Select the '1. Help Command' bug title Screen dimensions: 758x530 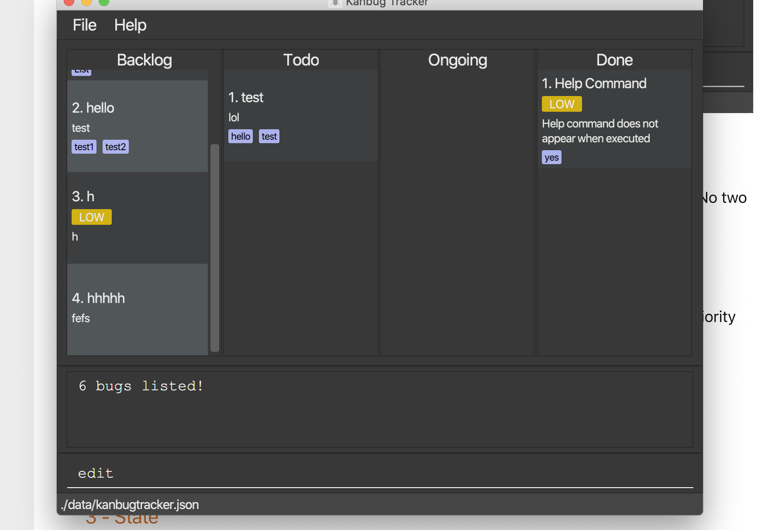594,83
